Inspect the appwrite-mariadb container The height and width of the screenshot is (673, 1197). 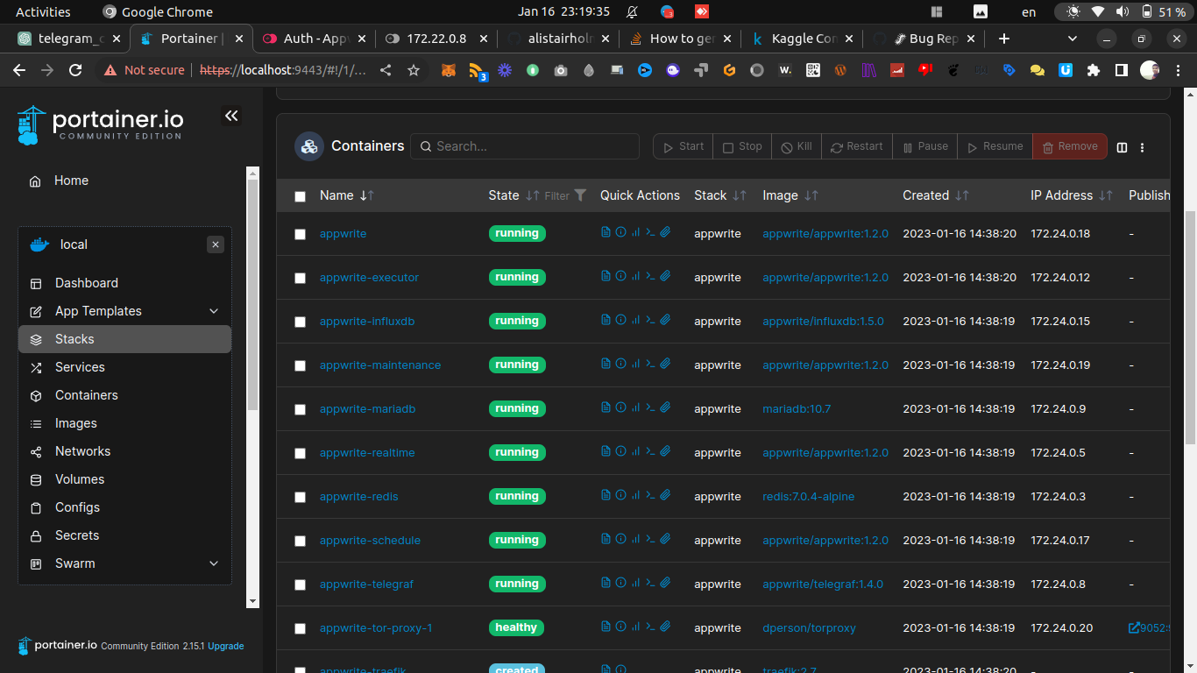[x=620, y=408]
